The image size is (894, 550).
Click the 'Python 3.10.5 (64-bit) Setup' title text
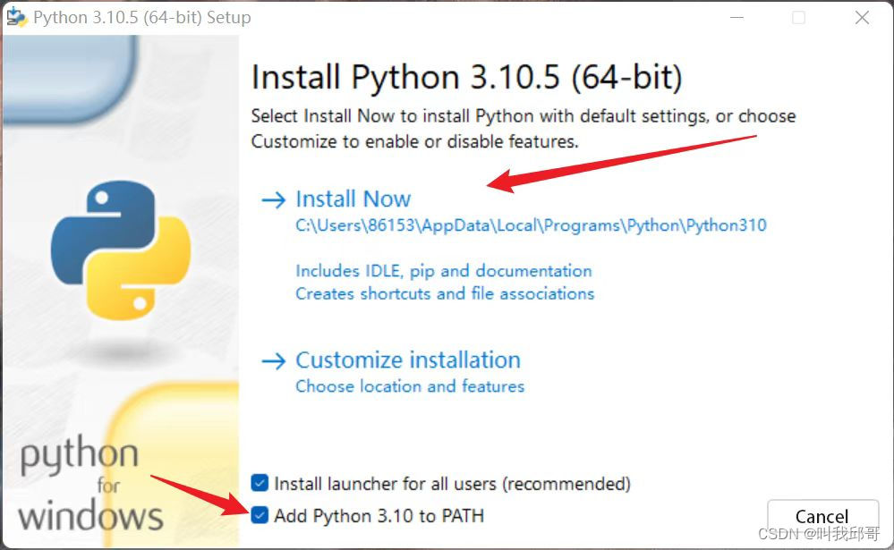pos(142,18)
